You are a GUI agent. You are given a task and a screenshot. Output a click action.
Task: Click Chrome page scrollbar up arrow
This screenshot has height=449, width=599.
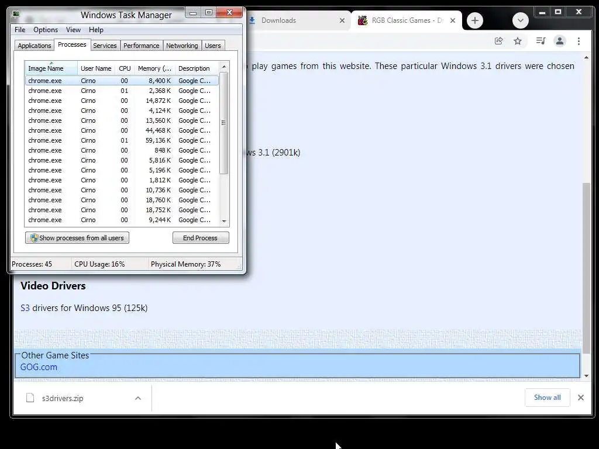pos(586,58)
